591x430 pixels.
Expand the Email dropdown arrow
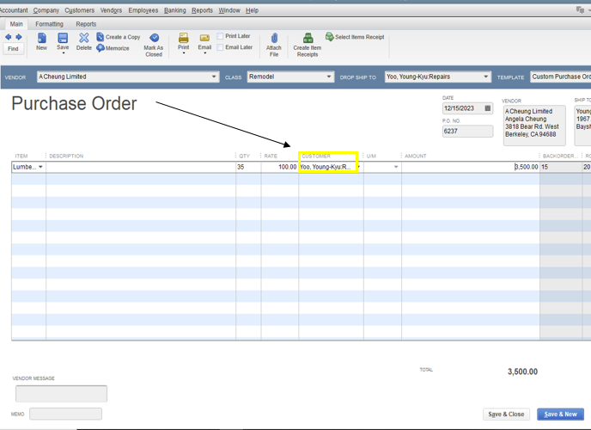(x=204, y=53)
